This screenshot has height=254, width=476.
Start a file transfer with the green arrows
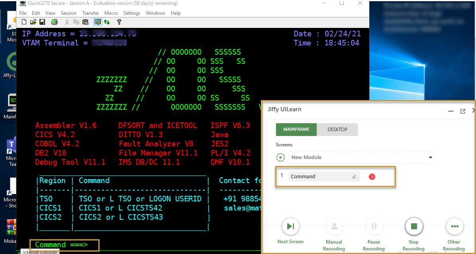pyautogui.click(x=106, y=22)
